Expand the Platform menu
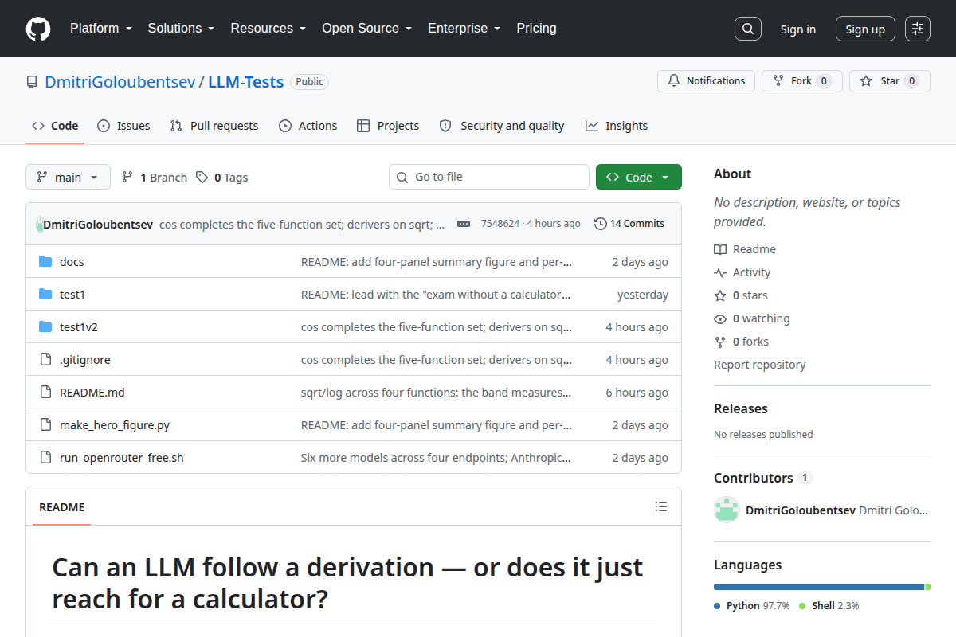 click(100, 29)
